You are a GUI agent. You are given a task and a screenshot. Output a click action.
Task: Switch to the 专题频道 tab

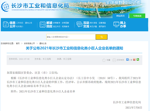click(137, 16)
